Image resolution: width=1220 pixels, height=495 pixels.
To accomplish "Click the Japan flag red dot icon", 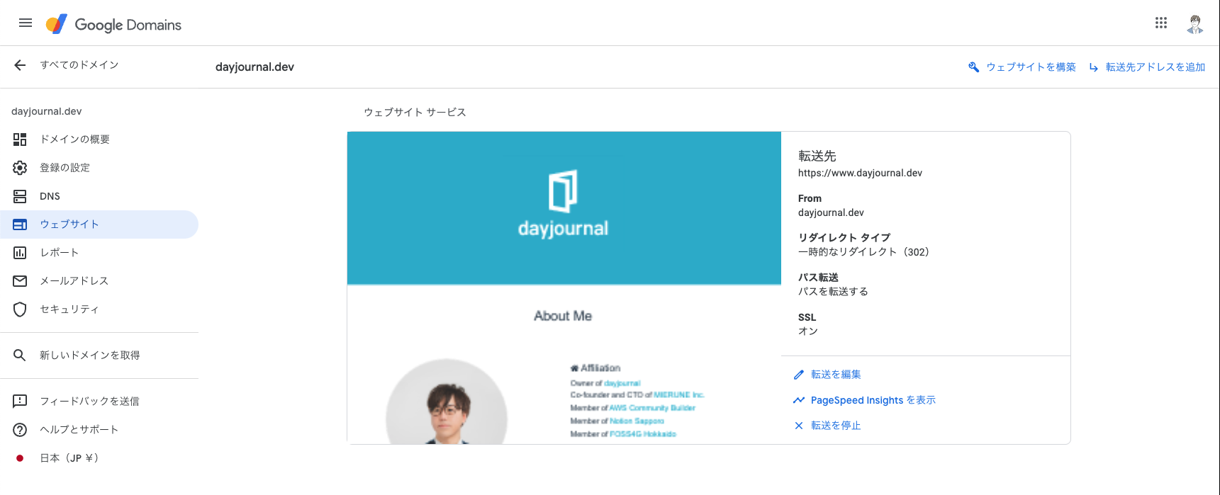I will point(20,458).
